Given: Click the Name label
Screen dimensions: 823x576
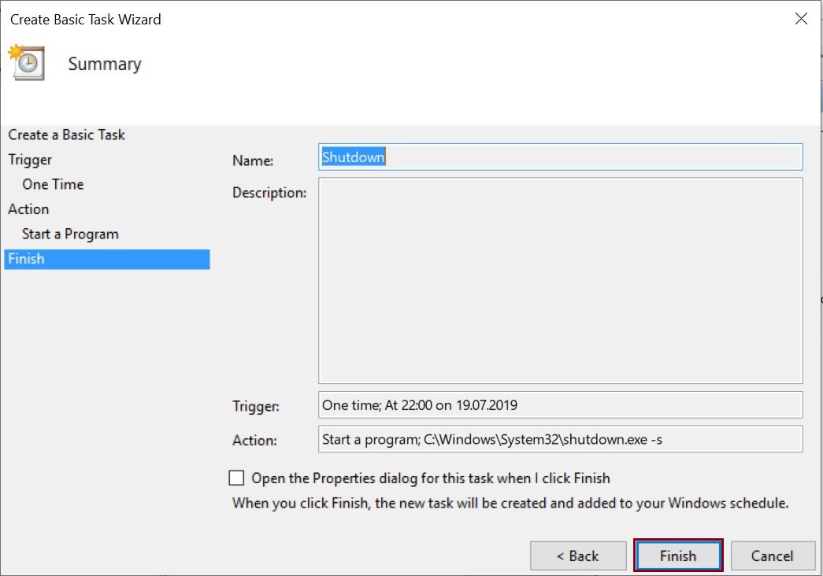Looking at the screenshot, I should [x=253, y=161].
